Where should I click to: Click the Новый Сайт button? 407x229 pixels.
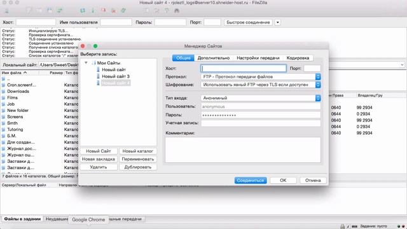[99, 151]
